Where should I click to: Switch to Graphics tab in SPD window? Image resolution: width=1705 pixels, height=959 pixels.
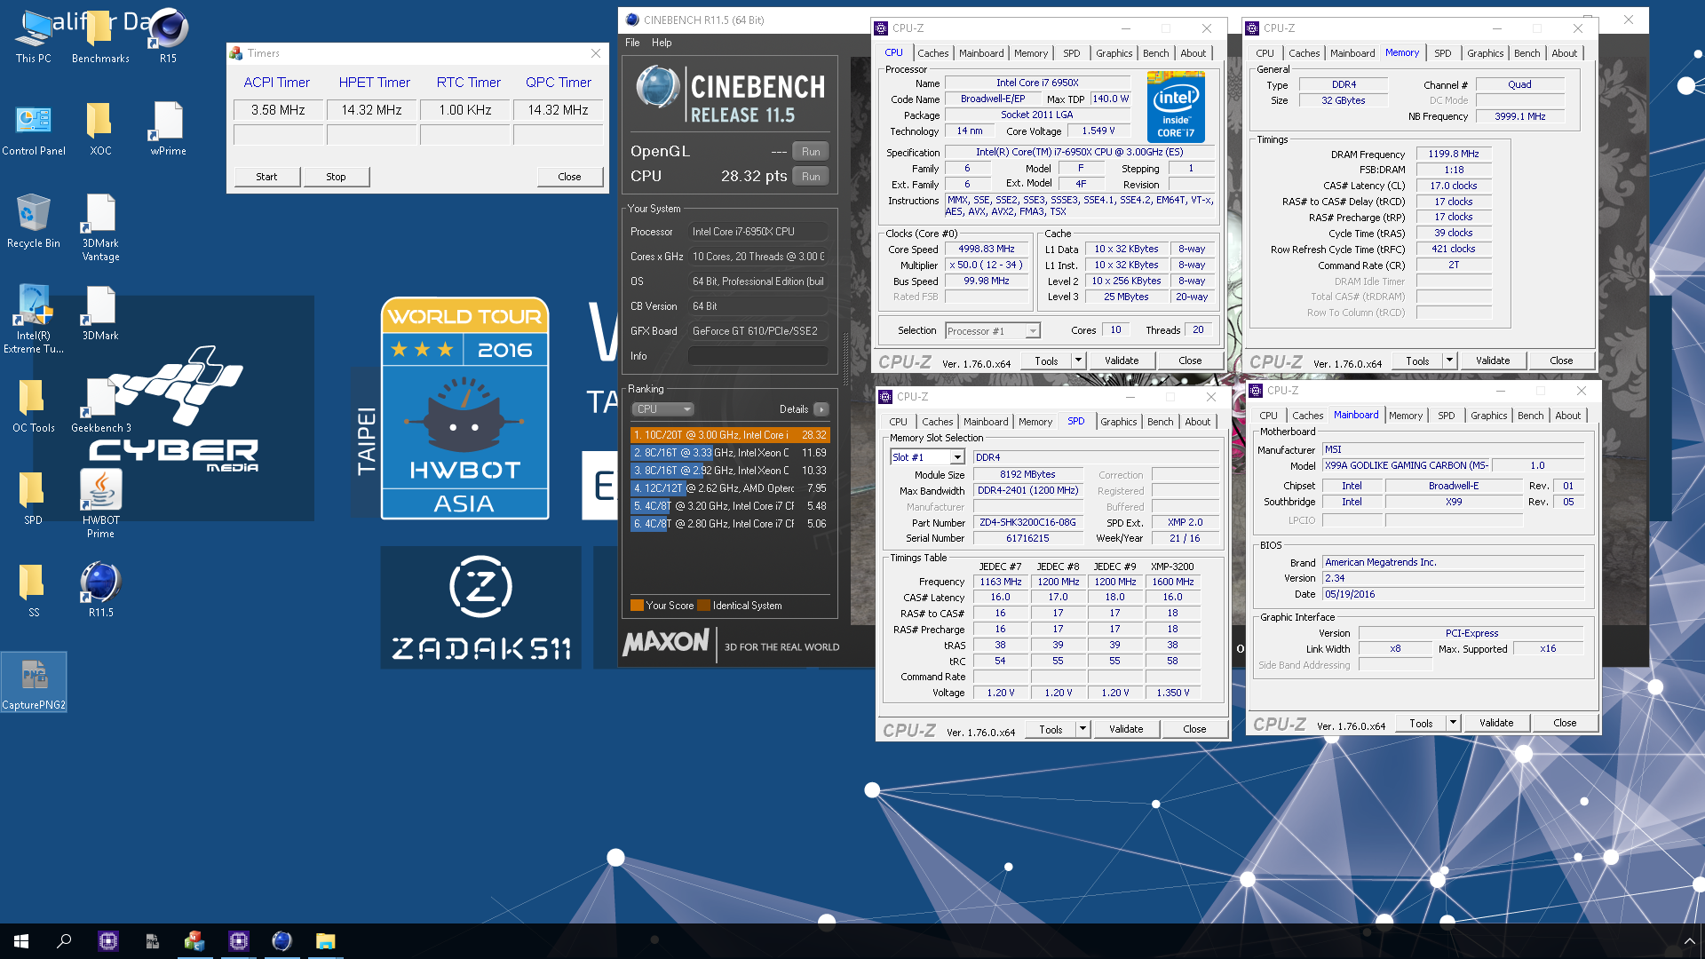tap(1119, 422)
